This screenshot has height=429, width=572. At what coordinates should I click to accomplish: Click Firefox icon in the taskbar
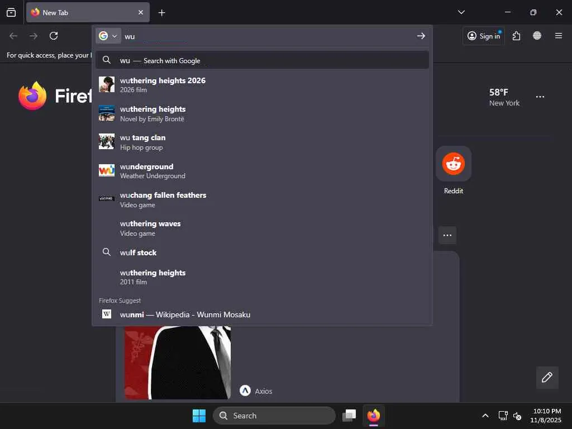374,416
